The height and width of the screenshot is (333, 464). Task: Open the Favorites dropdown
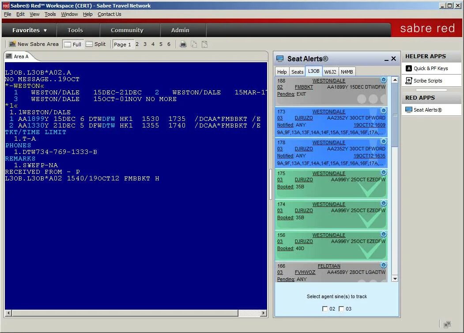coord(29,30)
